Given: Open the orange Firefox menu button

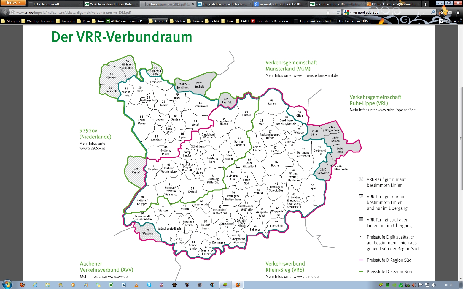Looking at the screenshot, I should [x=13, y=2].
